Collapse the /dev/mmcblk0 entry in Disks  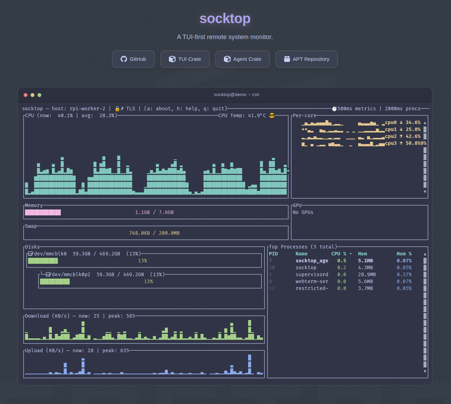(x=31, y=253)
